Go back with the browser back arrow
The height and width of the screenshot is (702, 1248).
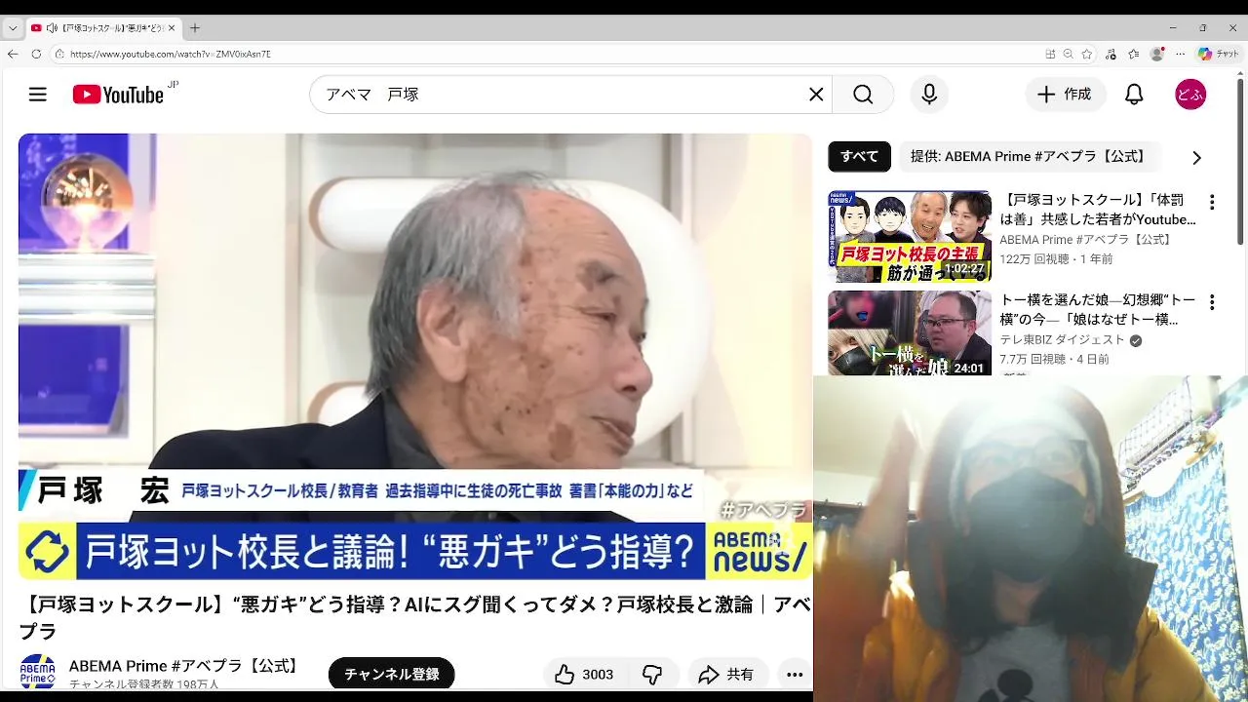click(x=13, y=54)
